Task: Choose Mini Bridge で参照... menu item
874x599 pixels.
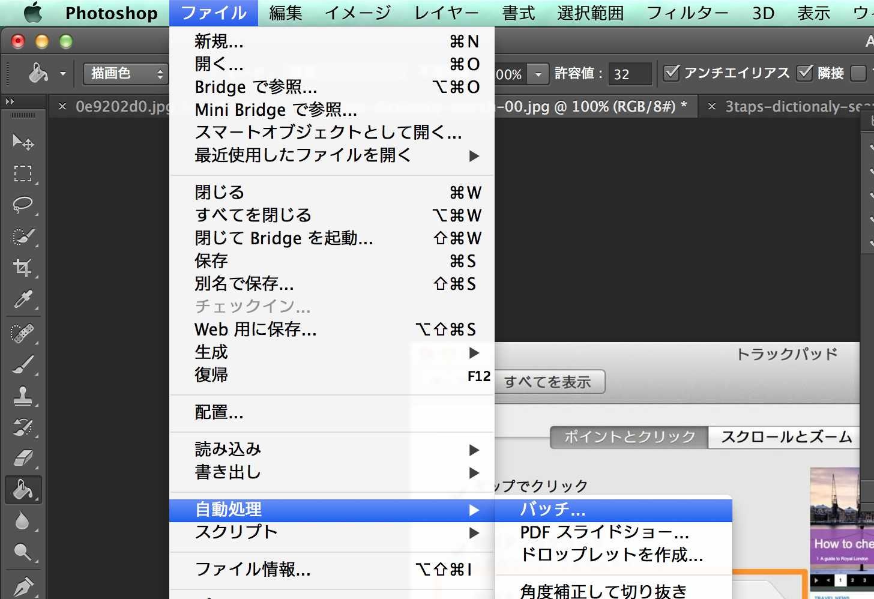Action: [x=332, y=110]
